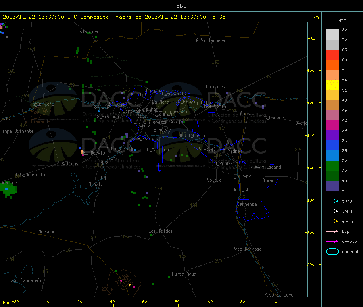
Task: Click the Divisadero place label
Action: (x=87, y=32)
